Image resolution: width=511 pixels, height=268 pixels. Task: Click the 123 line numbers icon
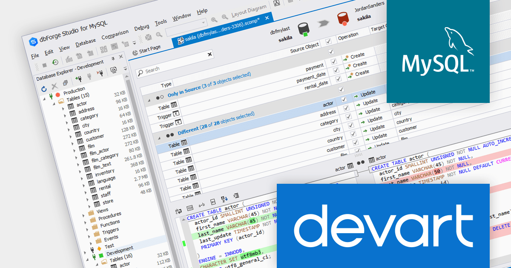click(x=190, y=208)
